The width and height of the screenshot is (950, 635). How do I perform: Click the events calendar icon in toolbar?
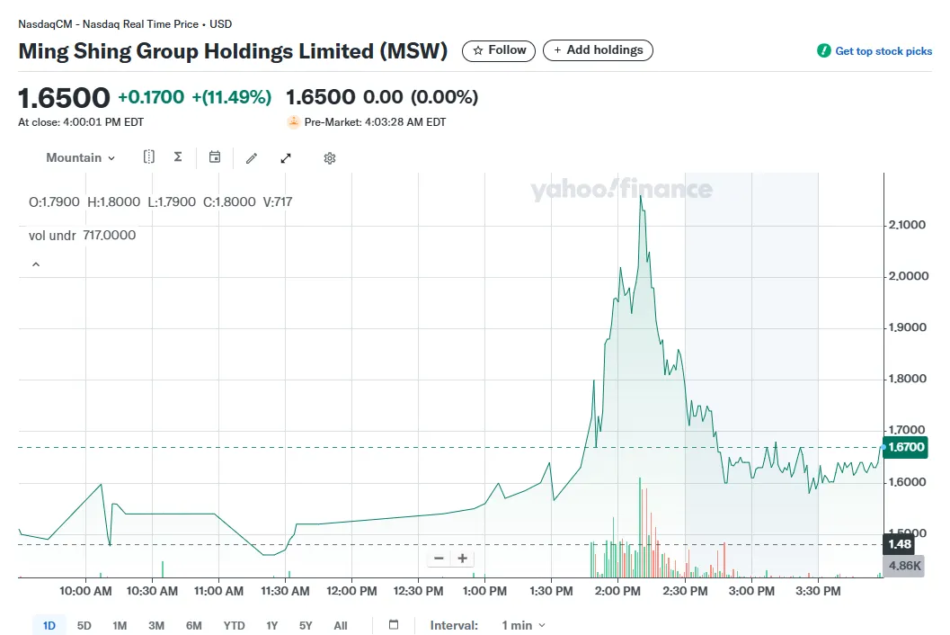coord(215,157)
